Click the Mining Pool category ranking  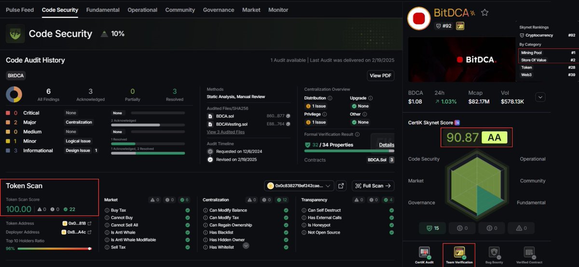pos(548,52)
